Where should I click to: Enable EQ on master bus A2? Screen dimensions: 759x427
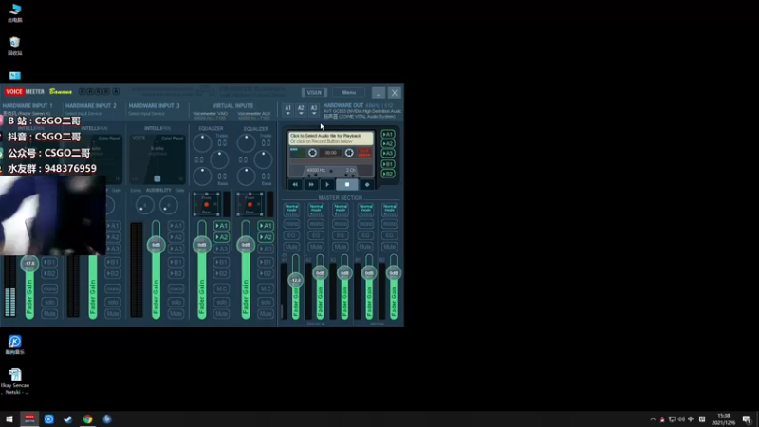(x=316, y=235)
